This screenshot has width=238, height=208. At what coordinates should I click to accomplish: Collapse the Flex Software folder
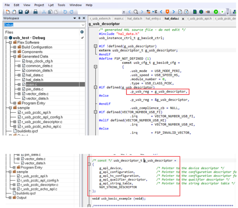tap(10, 43)
